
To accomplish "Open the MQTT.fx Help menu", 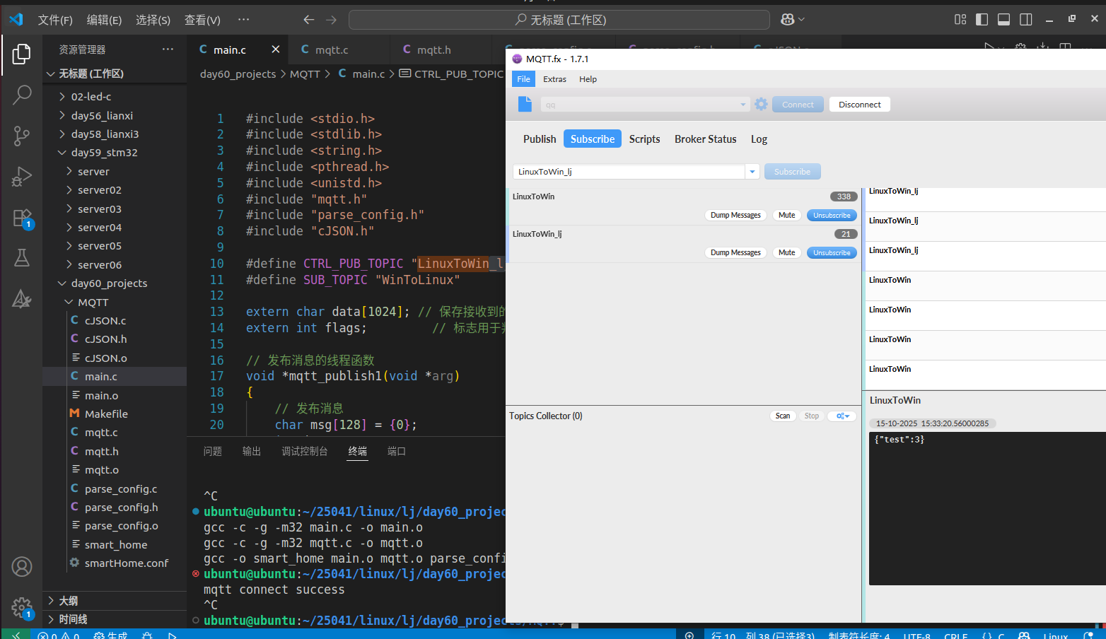I will pyautogui.click(x=588, y=79).
